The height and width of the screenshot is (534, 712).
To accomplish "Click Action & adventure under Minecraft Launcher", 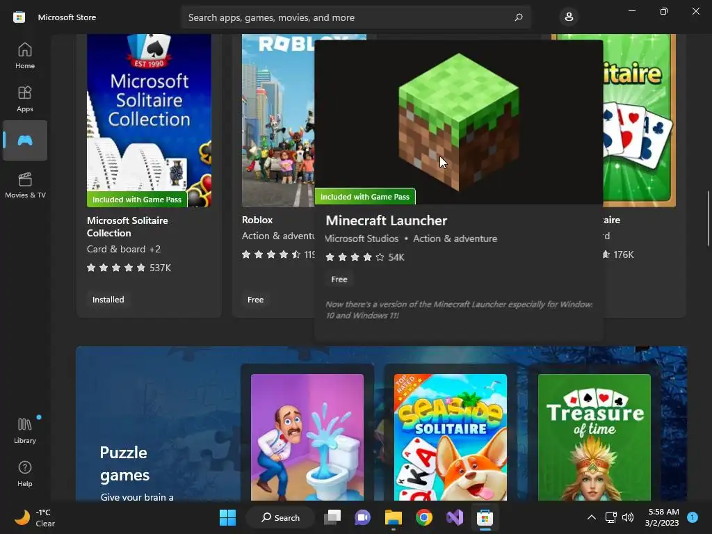I will (455, 239).
